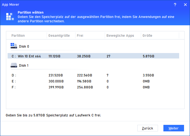190x136 pixels.
Task: Click the 27 movable apps value for C:
Action: (x=109, y=56)
